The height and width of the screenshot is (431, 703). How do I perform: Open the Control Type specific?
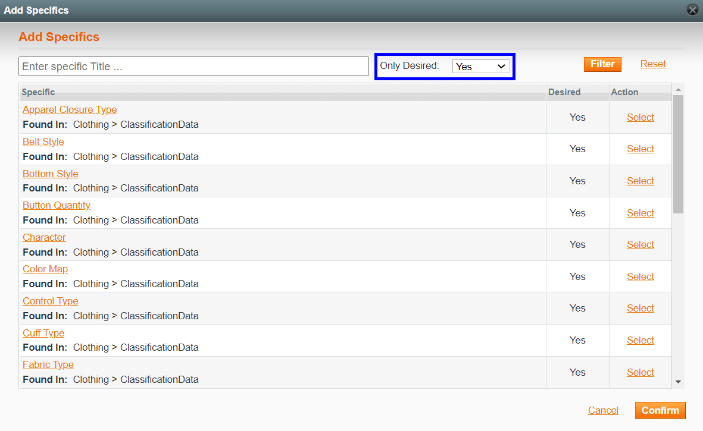pos(51,301)
